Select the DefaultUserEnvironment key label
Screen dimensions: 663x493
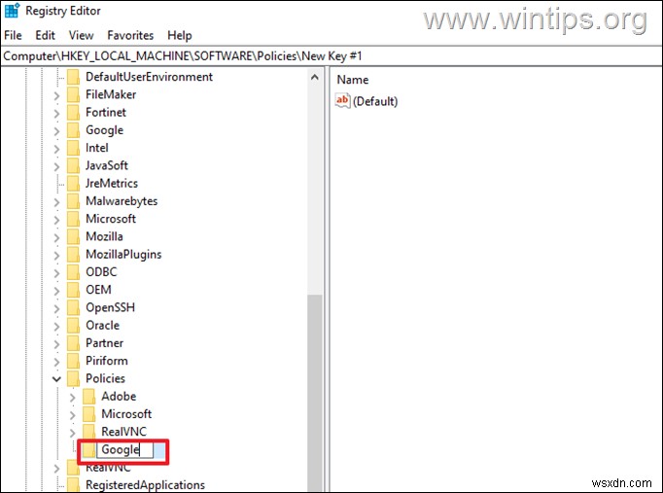[x=150, y=77]
